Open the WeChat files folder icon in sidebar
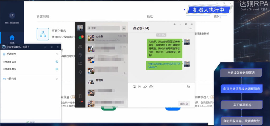 coord(80,63)
